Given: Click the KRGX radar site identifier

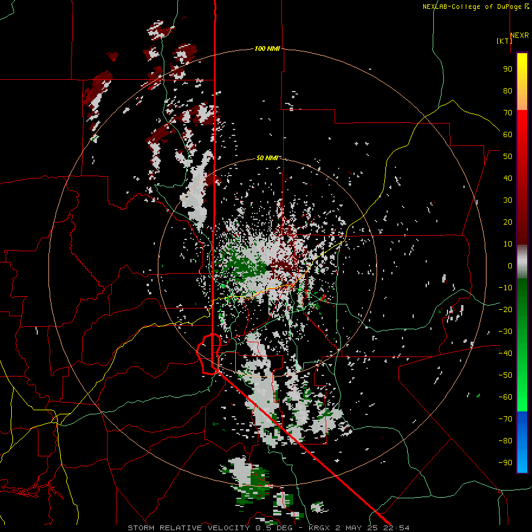Looking at the screenshot, I should pyautogui.click(x=319, y=528).
